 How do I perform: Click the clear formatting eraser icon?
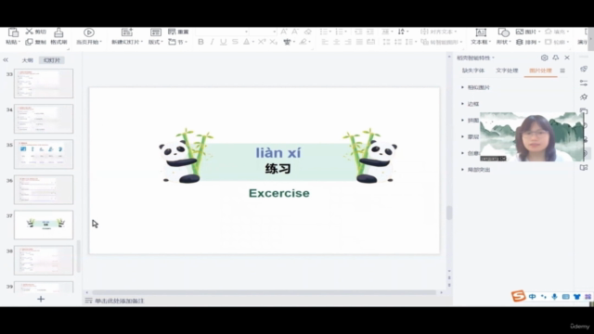(307, 32)
